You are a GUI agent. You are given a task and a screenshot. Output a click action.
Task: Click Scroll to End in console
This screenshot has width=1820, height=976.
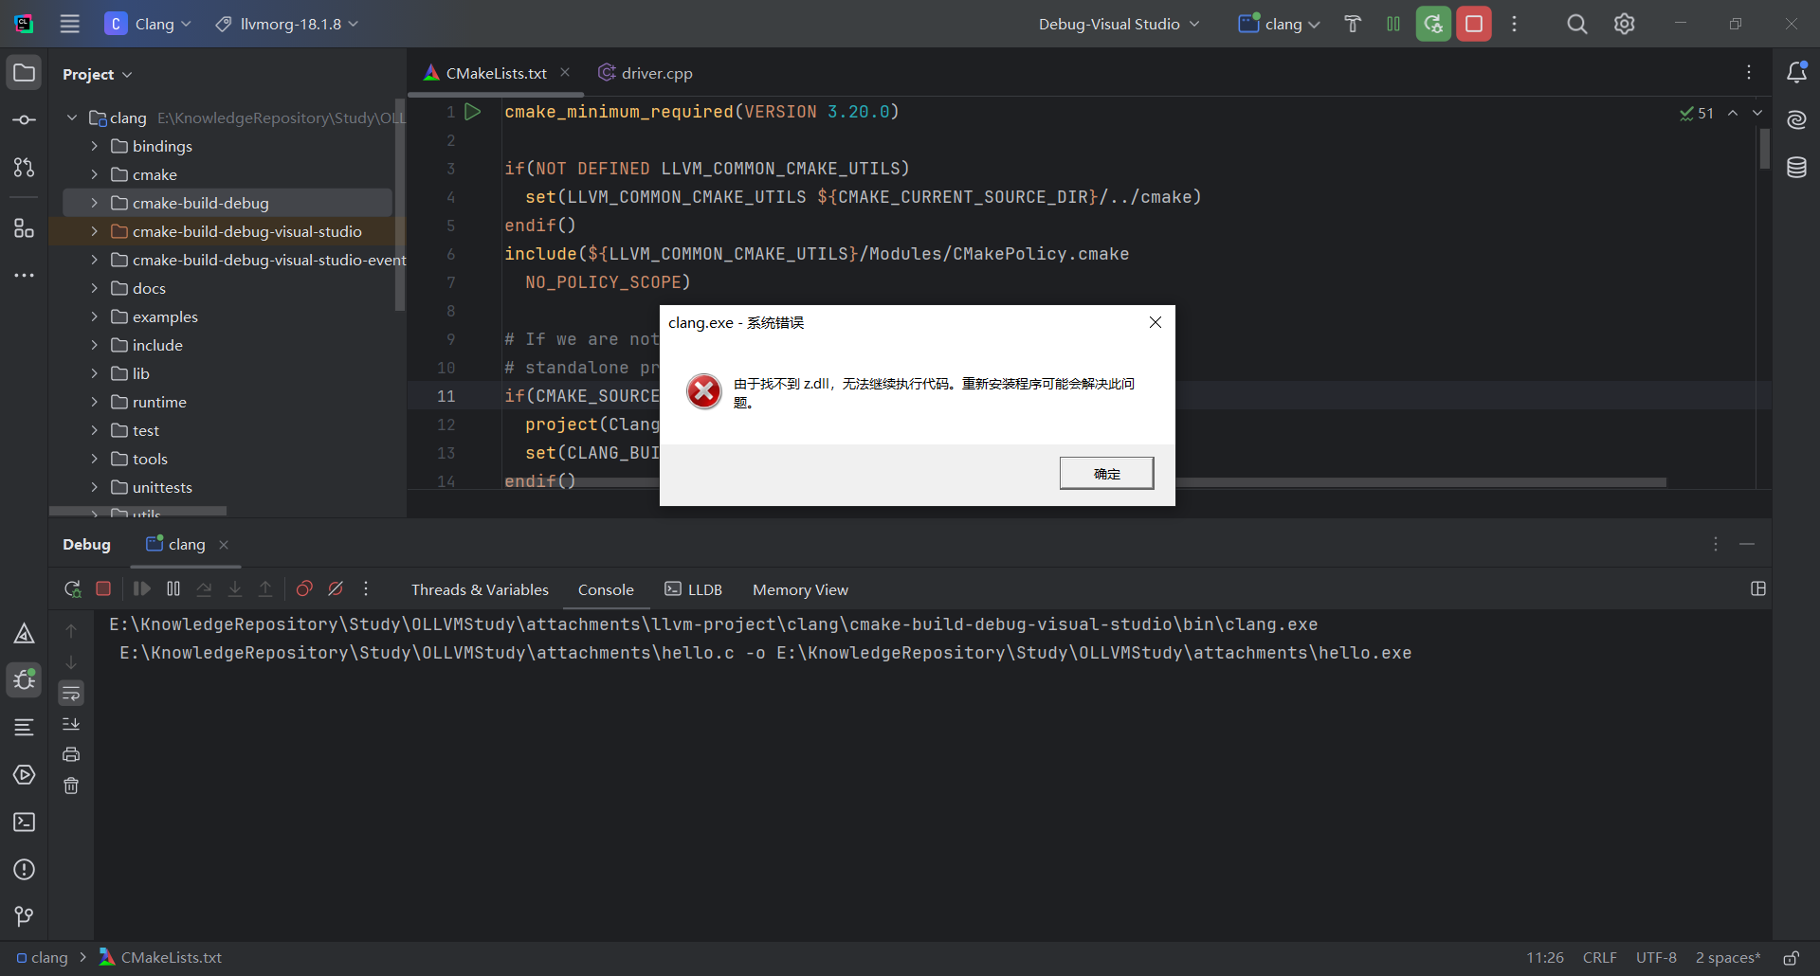[x=71, y=724]
